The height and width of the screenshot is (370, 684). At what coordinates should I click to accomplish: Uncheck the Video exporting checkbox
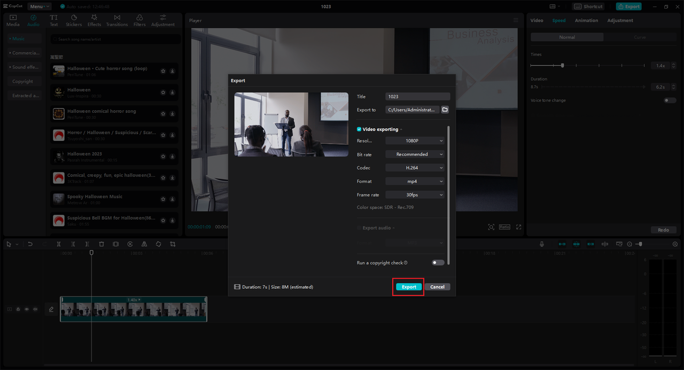(x=359, y=129)
